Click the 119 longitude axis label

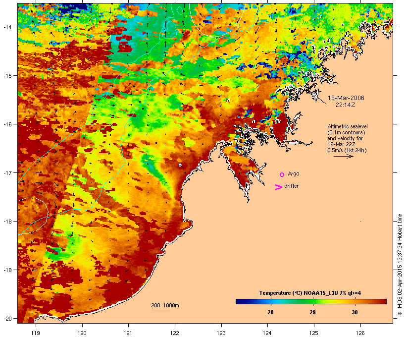click(36, 333)
